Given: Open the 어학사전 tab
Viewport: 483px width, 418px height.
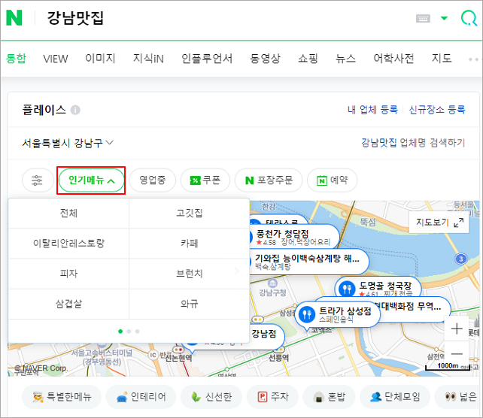Looking at the screenshot, I should (x=393, y=58).
